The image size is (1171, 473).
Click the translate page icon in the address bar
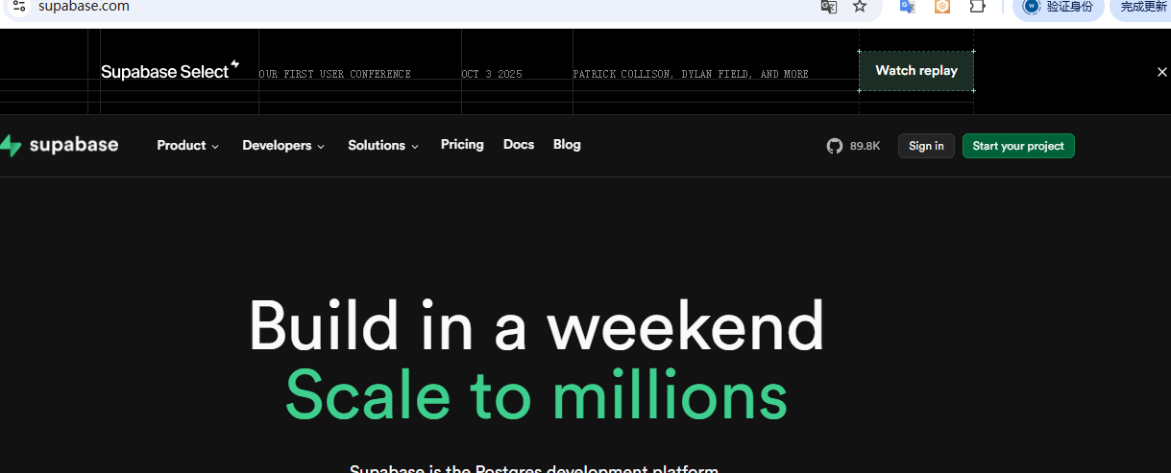pyautogui.click(x=828, y=7)
